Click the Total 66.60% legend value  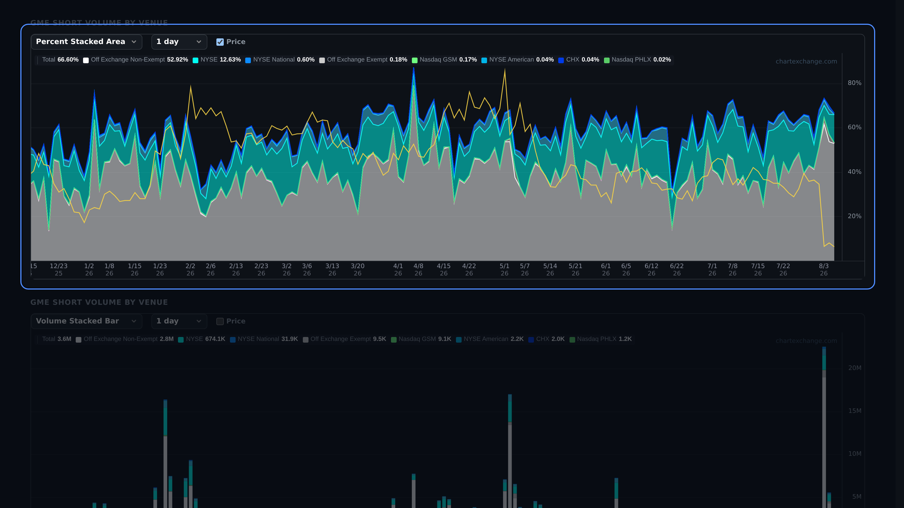click(60, 60)
